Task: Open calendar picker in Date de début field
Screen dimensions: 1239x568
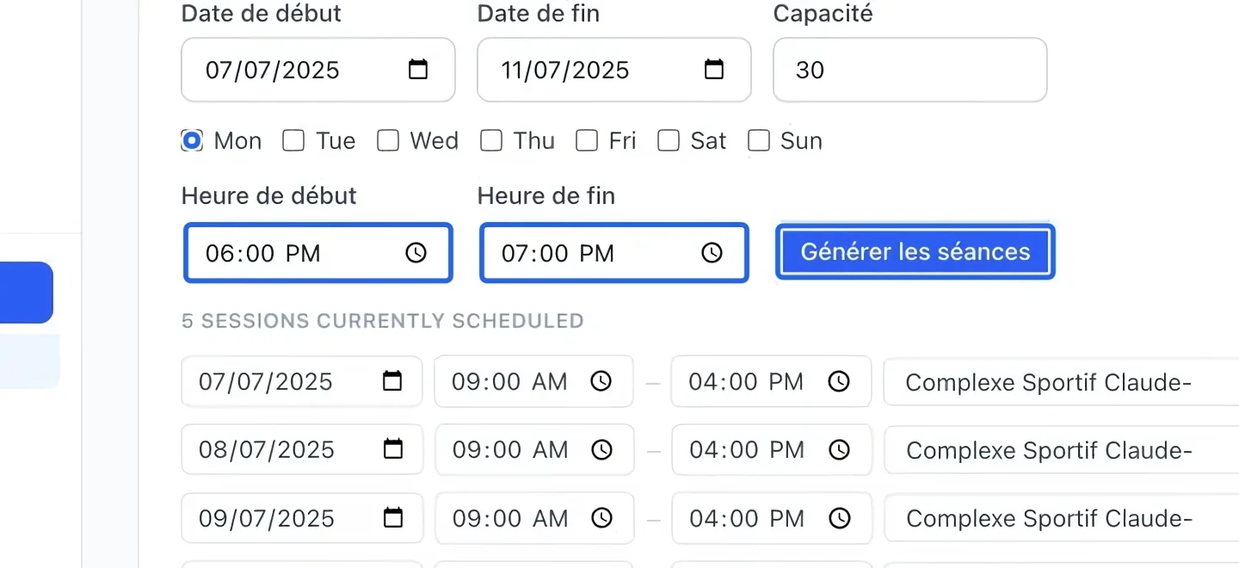Action: click(x=418, y=70)
